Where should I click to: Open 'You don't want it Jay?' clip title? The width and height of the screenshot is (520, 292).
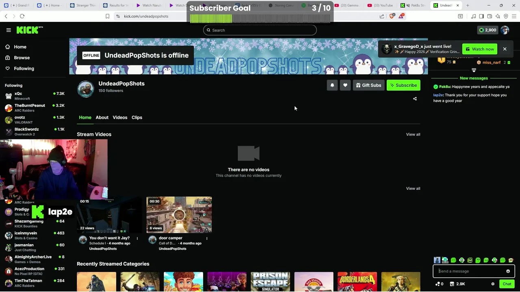pyautogui.click(x=109, y=238)
